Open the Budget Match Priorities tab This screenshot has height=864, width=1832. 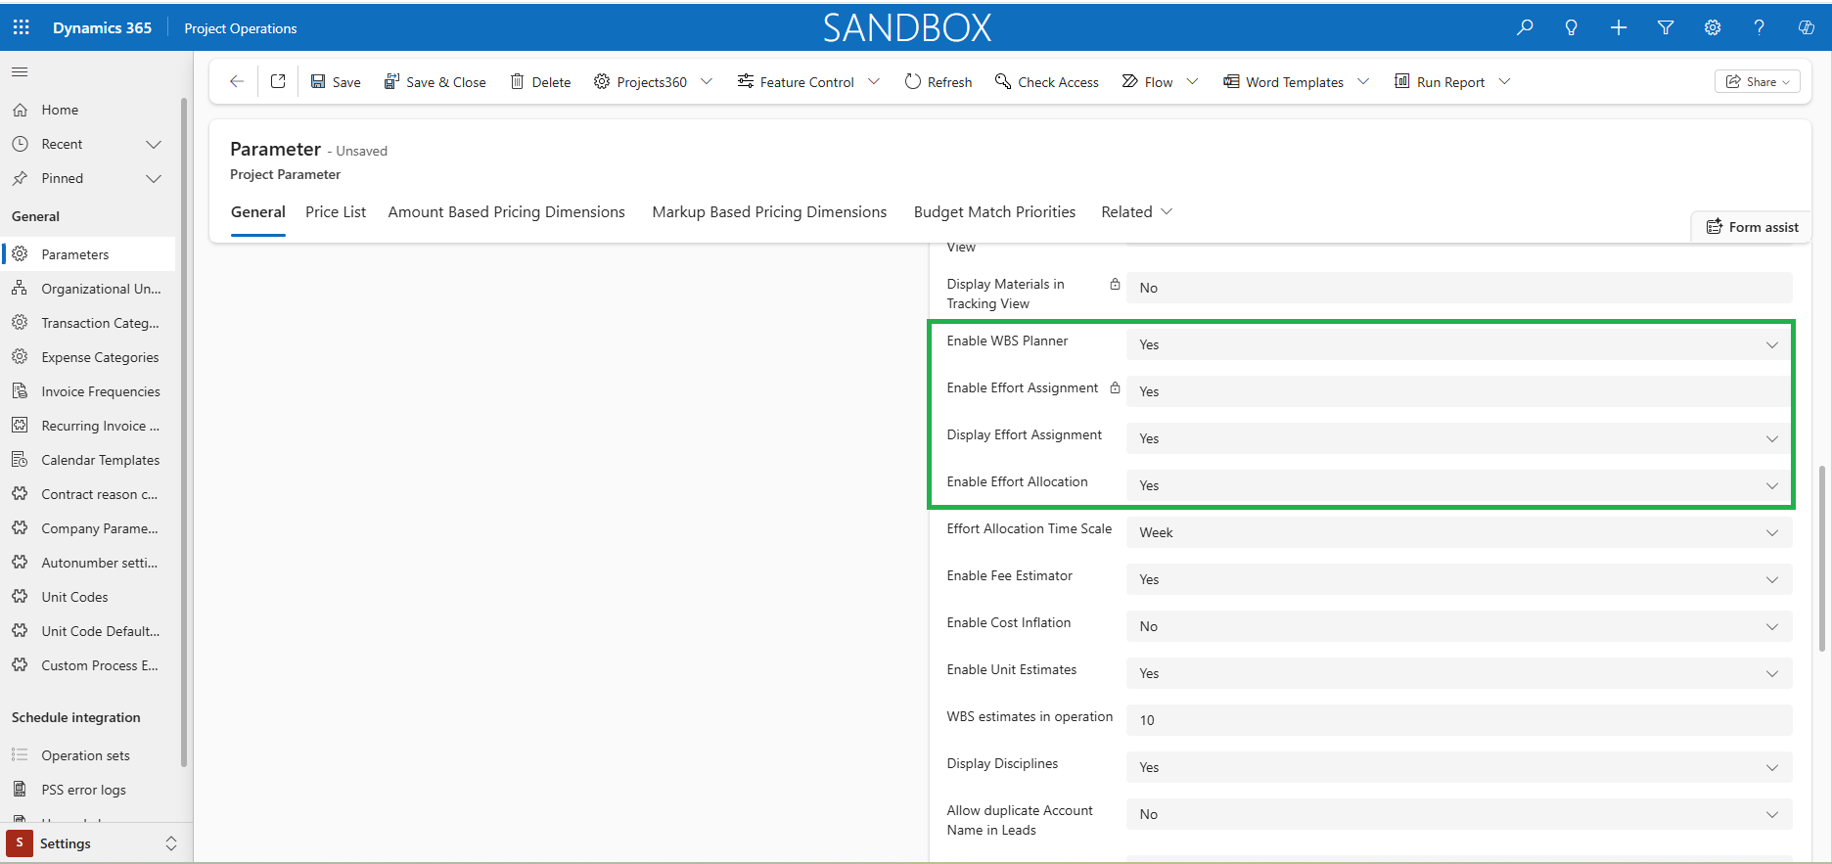point(994,212)
